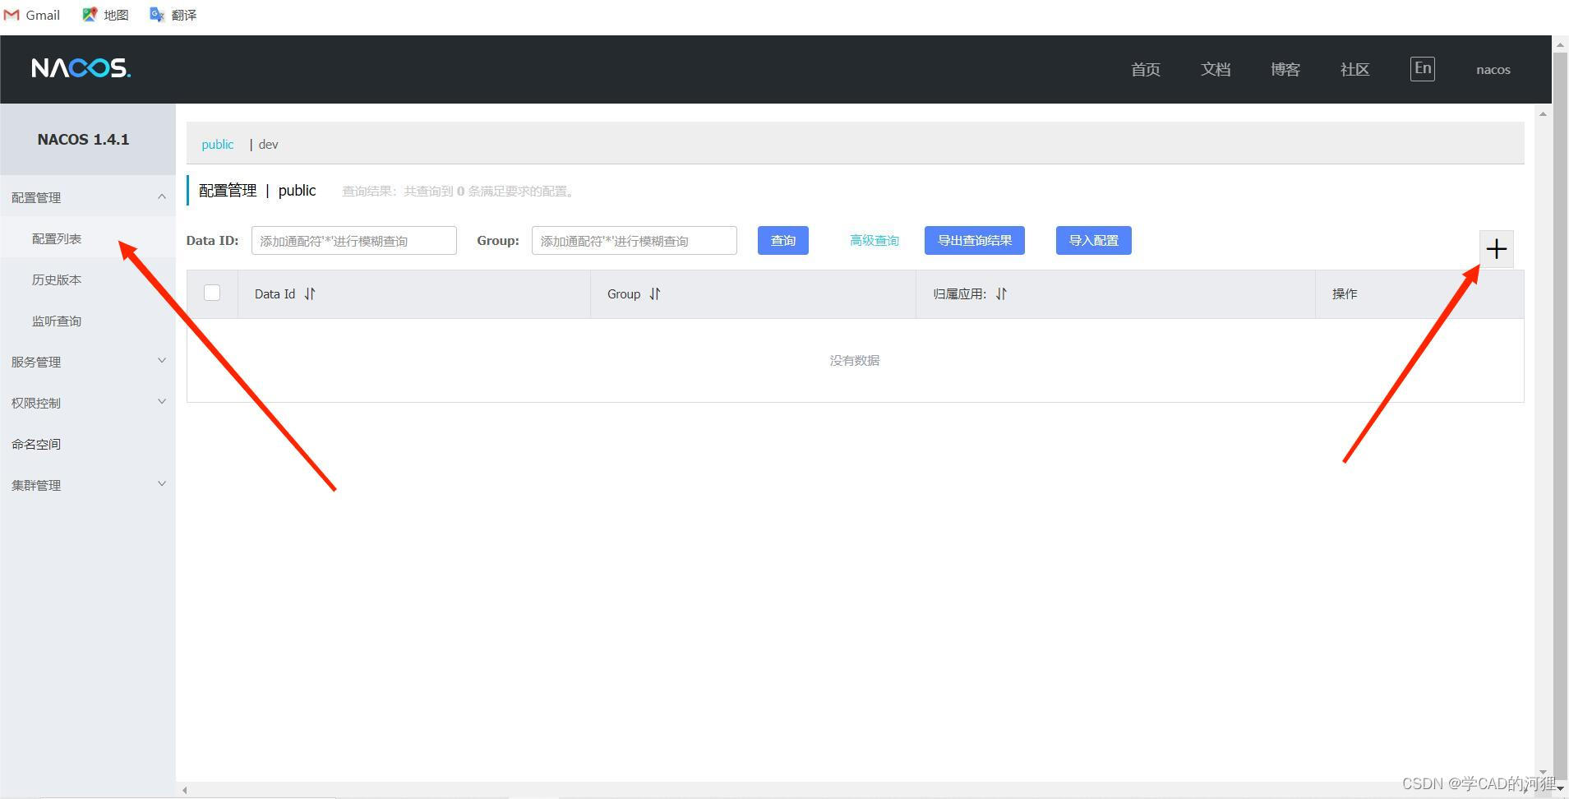This screenshot has width=1569, height=799.
Task: Select the dev namespace tab
Action: point(268,144)
